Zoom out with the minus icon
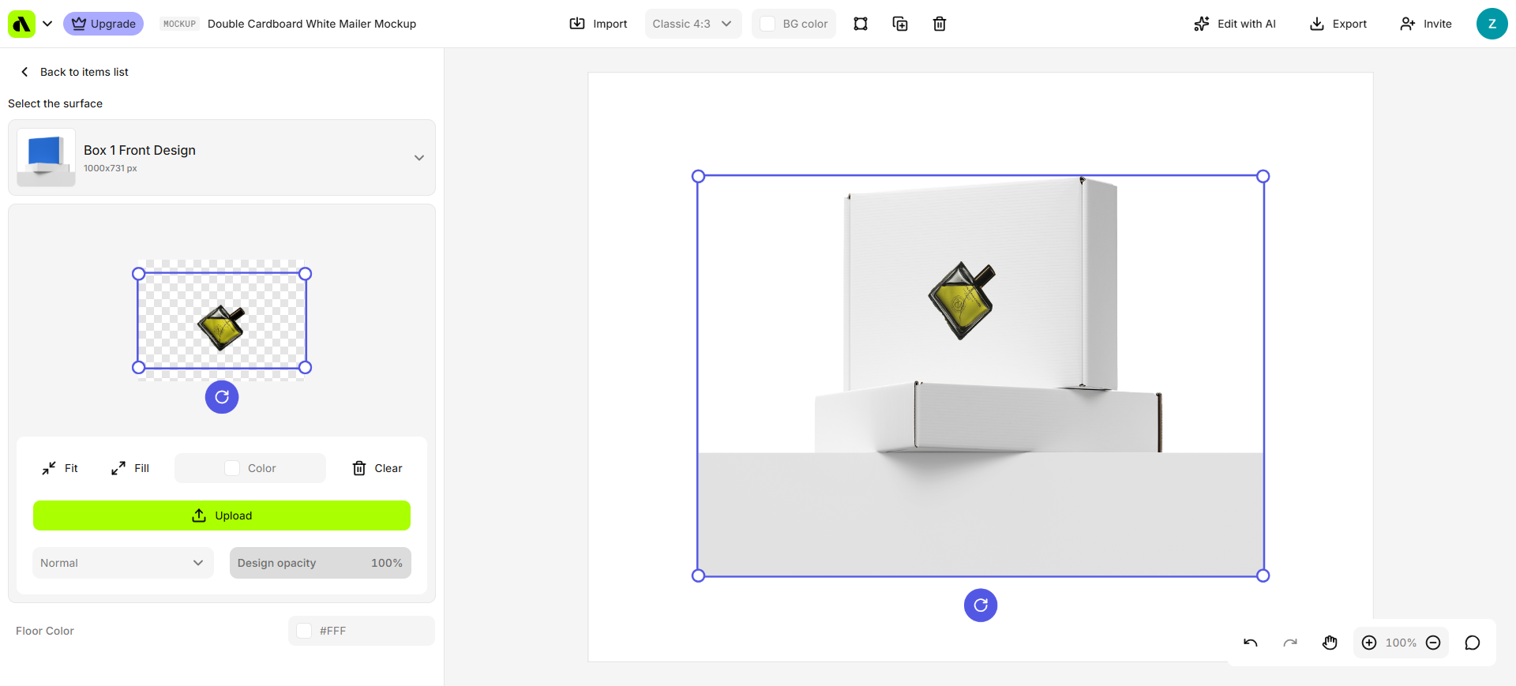The image size is (1516, 686). pyautogui.click(x=1433, y=643)
